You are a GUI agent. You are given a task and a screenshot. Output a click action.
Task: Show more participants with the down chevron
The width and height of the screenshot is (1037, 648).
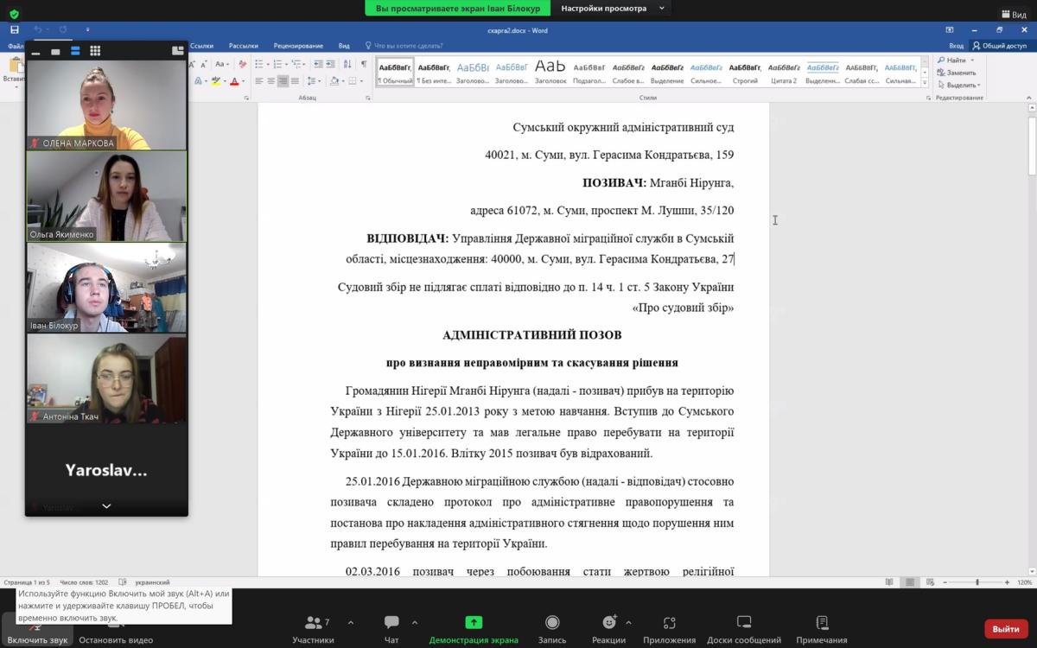[x=106, y=506]
